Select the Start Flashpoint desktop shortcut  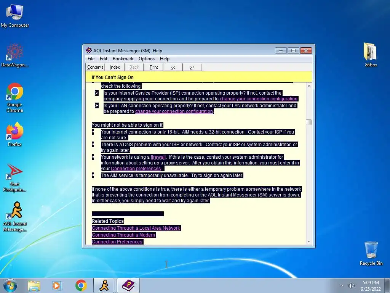tap(15, 178)
